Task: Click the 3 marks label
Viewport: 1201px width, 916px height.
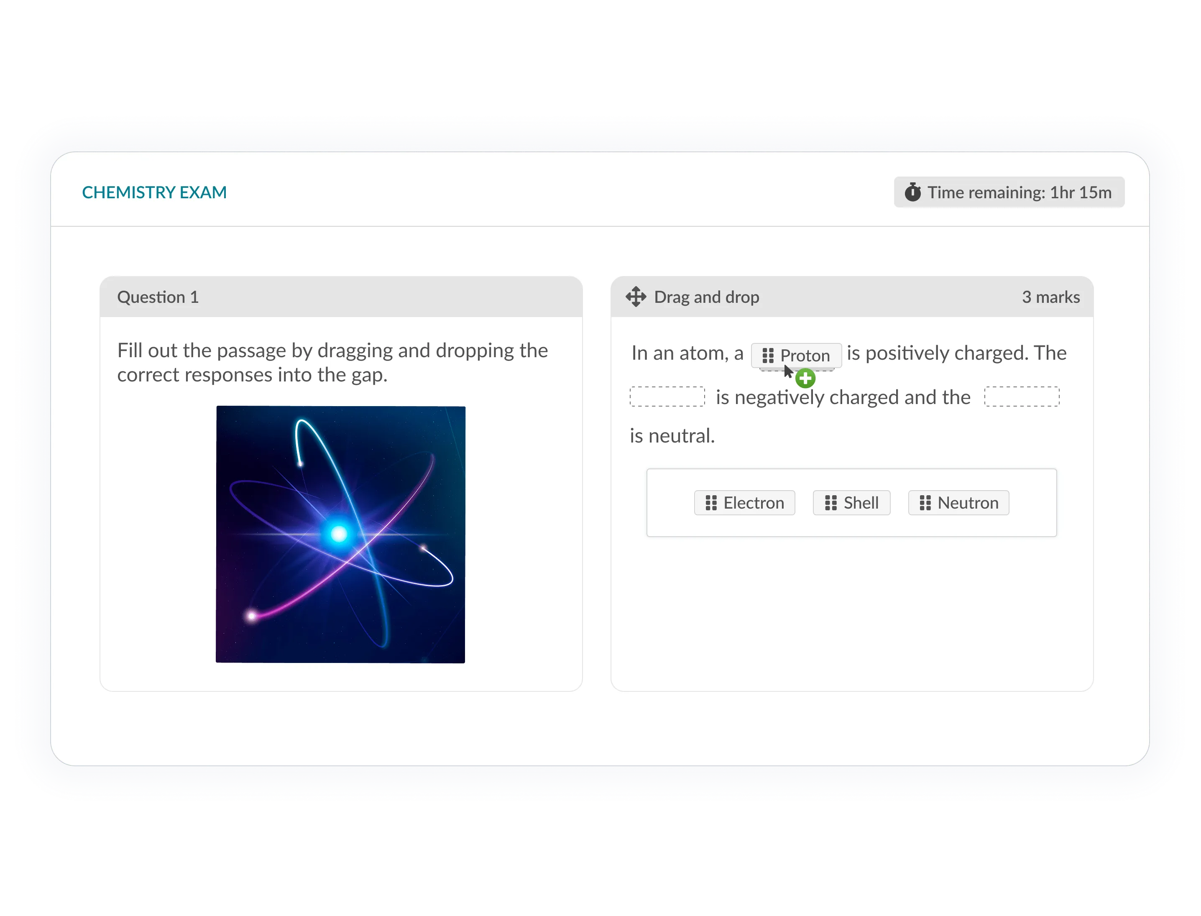Action: (x=1050, y=297)
